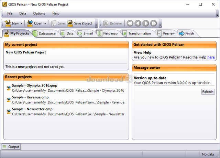The image size is (220, 158).
Task: Click the Output panel list icon
Action: coord(4,147)
